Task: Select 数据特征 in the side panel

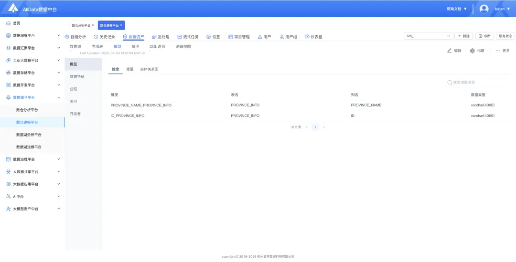Action: coord(84,76)
